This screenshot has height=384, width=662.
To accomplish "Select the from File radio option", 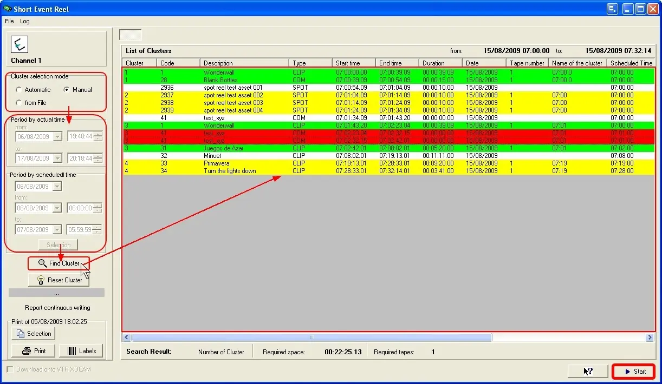I will (20, 103).
